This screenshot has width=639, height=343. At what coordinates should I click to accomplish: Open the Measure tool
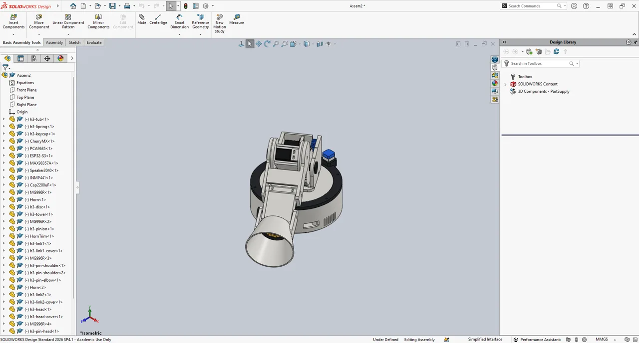pyautogui.click(x=237, y=19)
